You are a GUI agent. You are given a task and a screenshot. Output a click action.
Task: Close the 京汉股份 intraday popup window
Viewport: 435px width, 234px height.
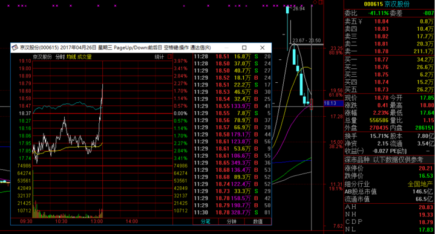262,48
